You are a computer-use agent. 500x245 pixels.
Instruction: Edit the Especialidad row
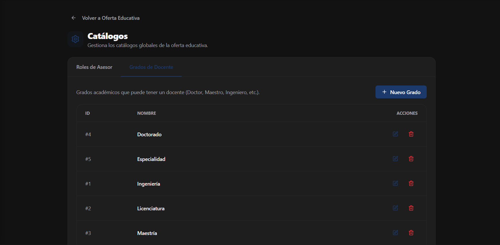(395, 159)
